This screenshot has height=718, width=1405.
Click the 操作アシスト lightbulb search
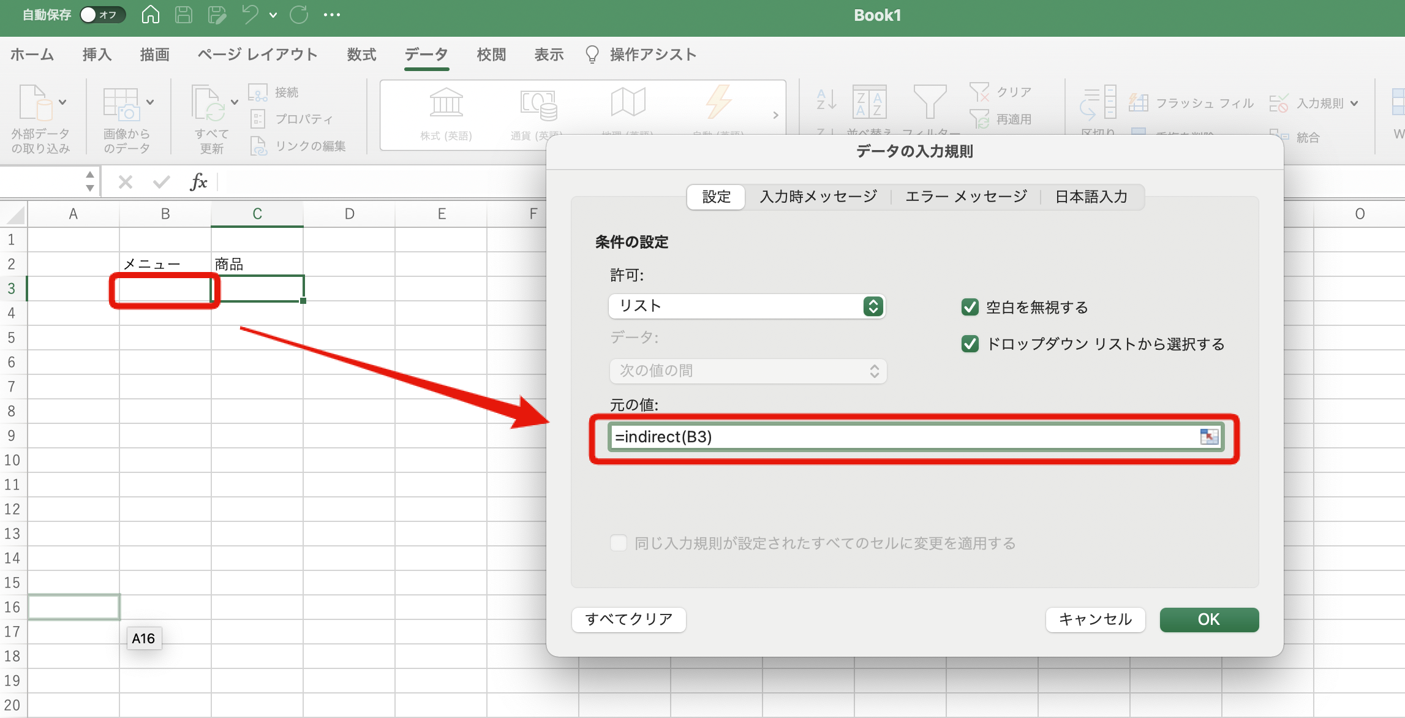pyautogui.click(x=641, y=55)
